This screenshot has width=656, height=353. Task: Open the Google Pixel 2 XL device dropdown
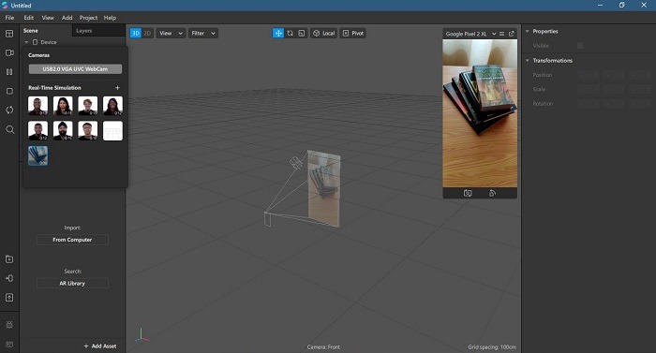[x=470, y=34]
